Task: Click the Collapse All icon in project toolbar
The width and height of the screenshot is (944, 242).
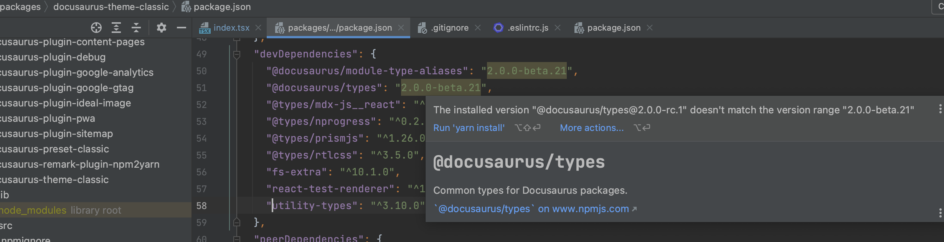Action: 136,28
